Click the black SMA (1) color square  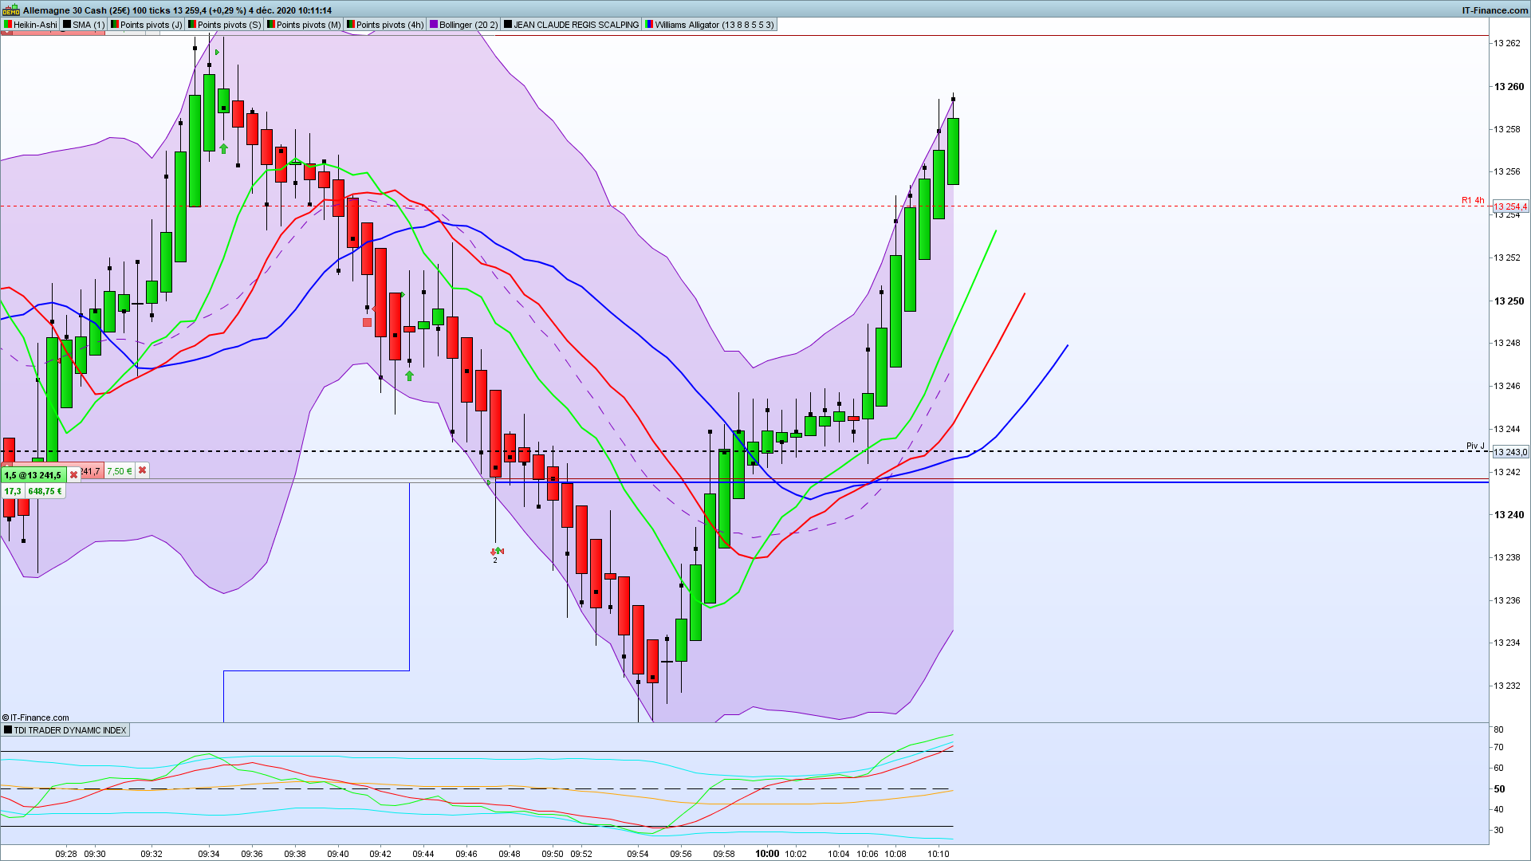pos(67,25)
